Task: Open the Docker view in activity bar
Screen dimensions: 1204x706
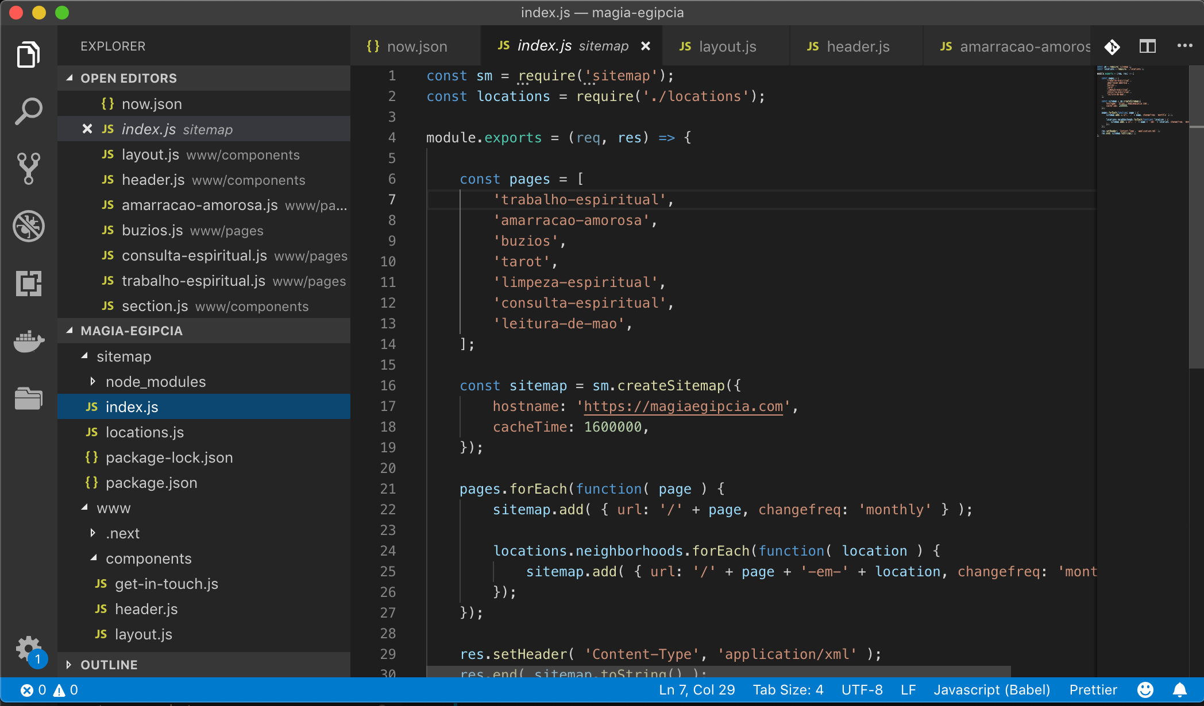Action: pyautogui.click(x=28, y=341)
